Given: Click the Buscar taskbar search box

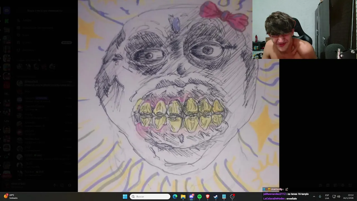Looking at the screenshot, I should (150, 197).
